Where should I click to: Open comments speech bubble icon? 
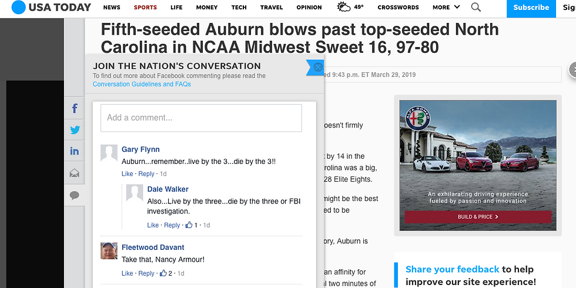pos(75,195)
